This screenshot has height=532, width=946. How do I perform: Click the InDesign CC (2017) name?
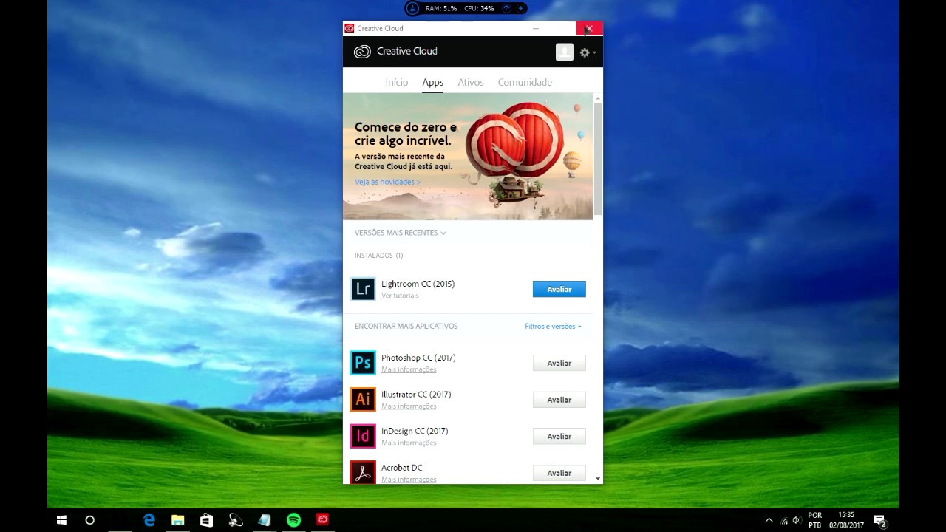(x=415, y=431)
